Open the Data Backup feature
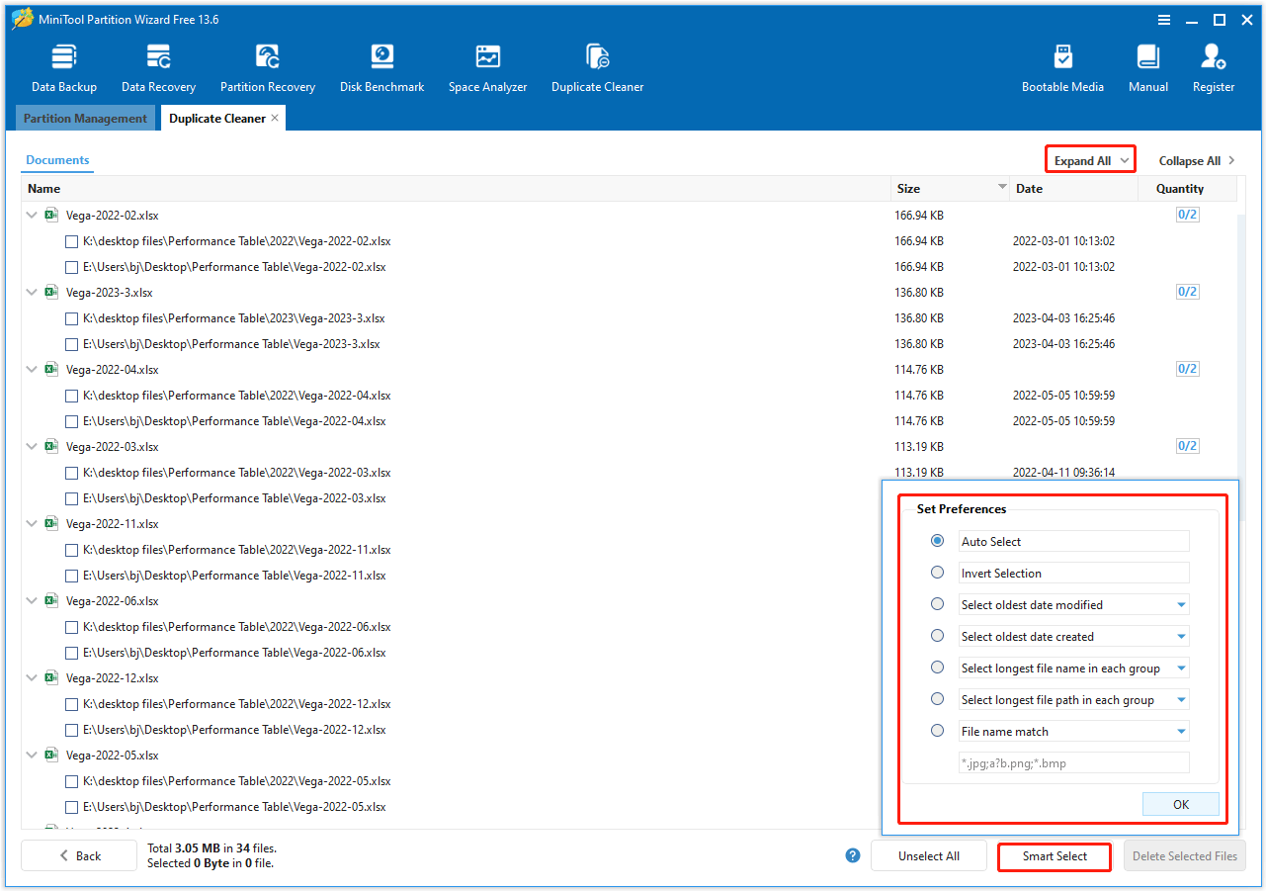The image size is (1266, 891). tap(63, 65)
